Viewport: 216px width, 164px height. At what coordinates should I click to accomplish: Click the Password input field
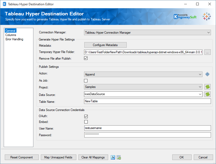[147, 135]
